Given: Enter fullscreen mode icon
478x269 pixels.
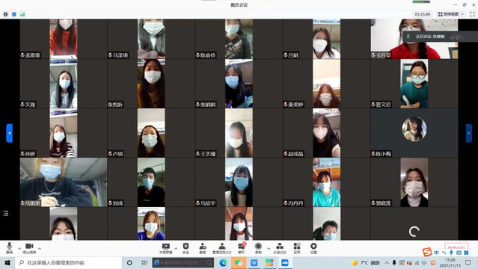Looking at the screenshot, I should (472, 14).
